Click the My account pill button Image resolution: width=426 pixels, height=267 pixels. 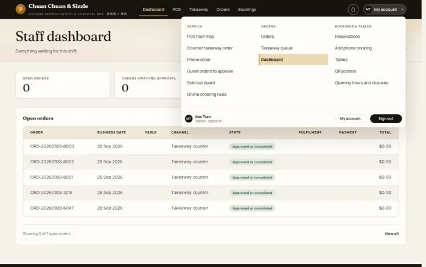[x=350, y=119]
